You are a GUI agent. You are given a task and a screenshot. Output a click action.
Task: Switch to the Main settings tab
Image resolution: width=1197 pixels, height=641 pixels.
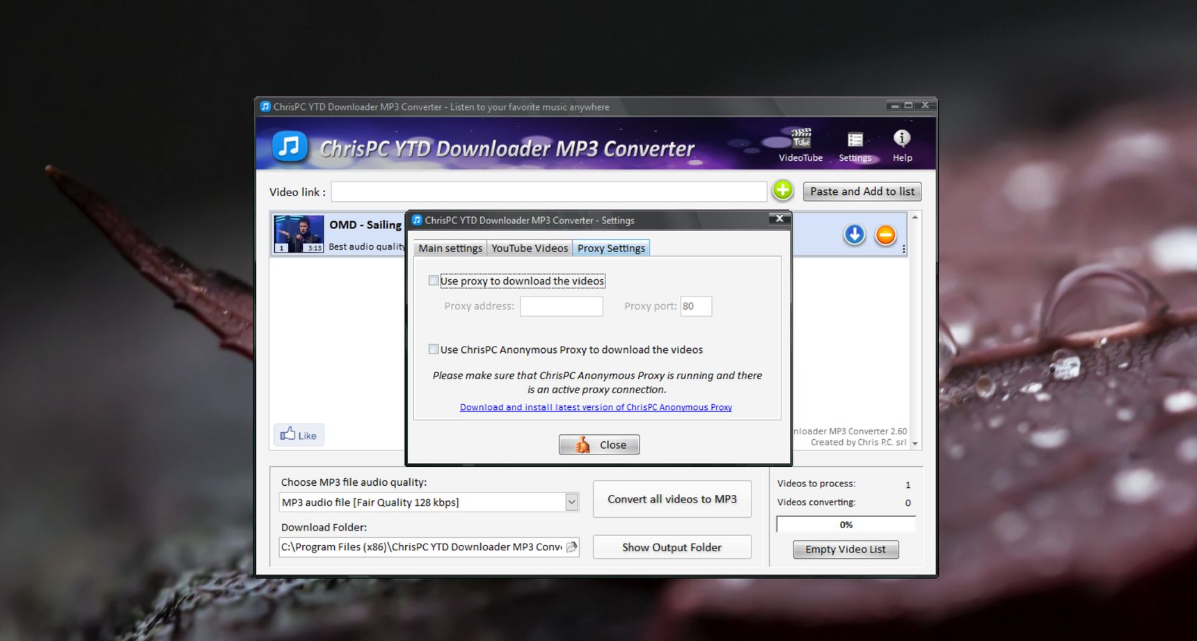pyautogui.click(x=450, y=248)
